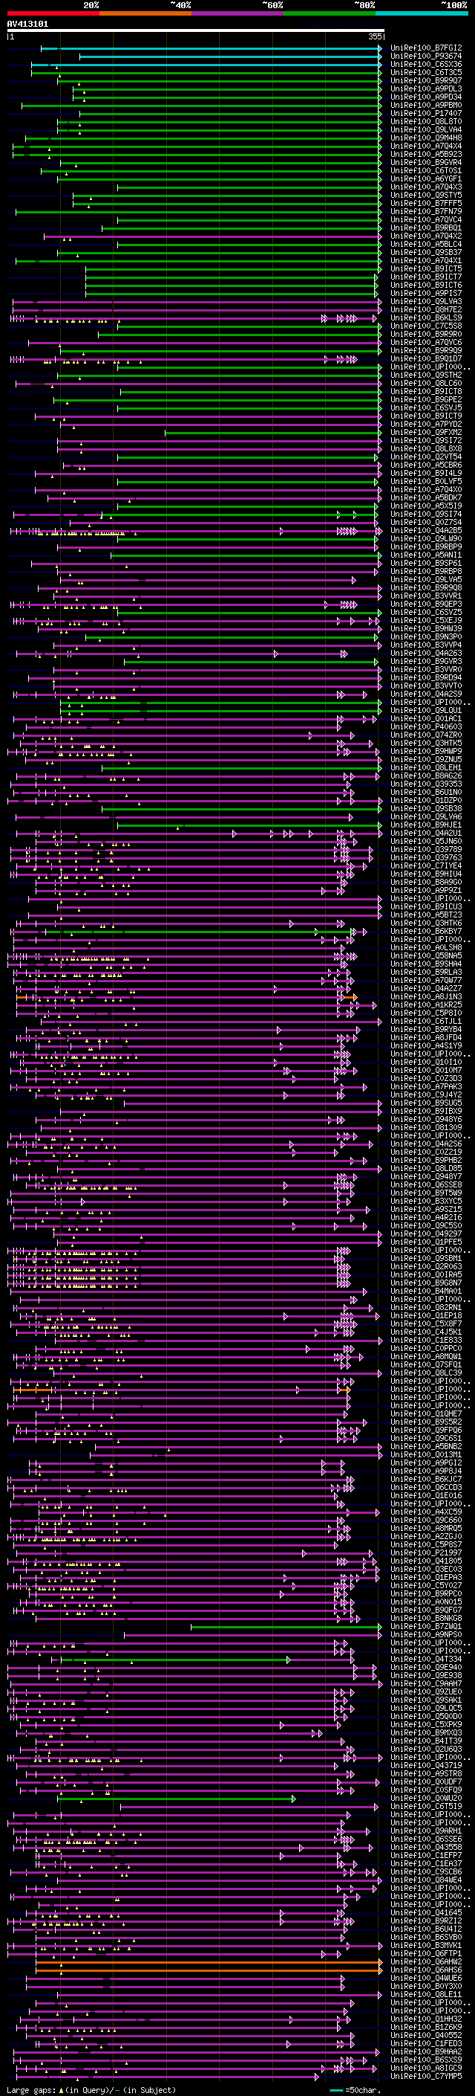Click the red ~20% identity legend segment
This screenshot has width=475, height=2096.
point(53,14)
